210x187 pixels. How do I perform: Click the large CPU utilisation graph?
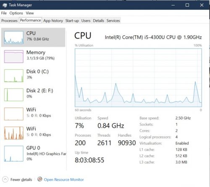tap(138, 78)
